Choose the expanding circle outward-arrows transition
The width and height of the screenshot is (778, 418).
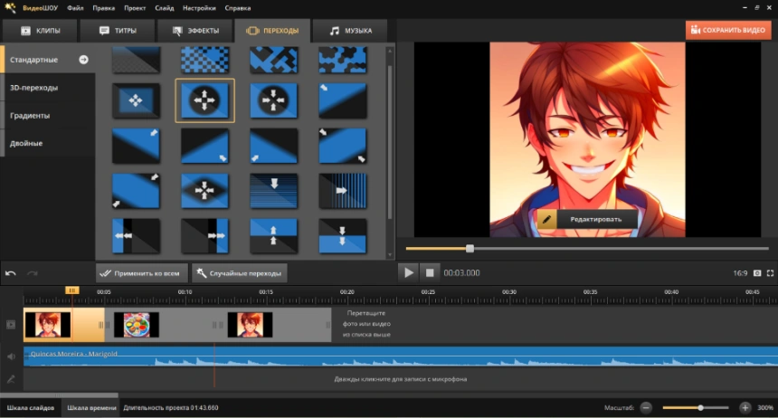[204, 100]
